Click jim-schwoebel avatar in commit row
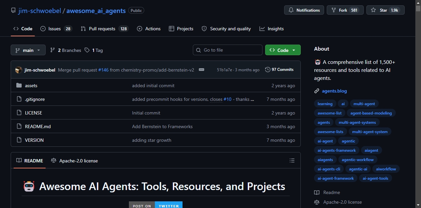The image size is (421, 208). [x=19, y=70]
